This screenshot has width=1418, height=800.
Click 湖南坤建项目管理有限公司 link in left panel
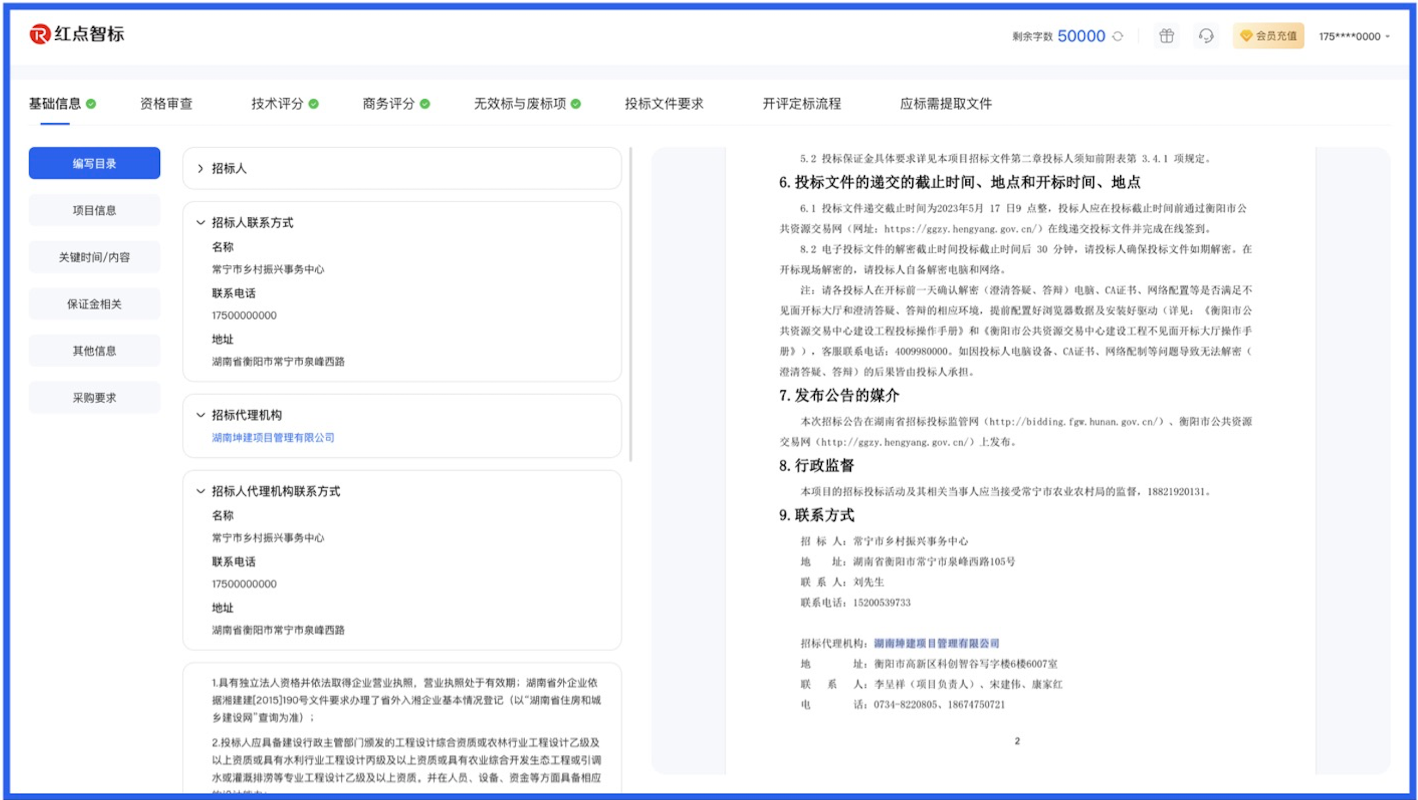pyautogui.click(x=273, y=438)
